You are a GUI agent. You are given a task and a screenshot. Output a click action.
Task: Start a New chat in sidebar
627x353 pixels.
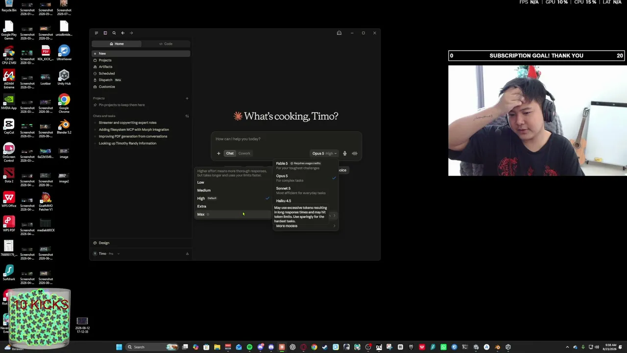(x=141, y=53)
